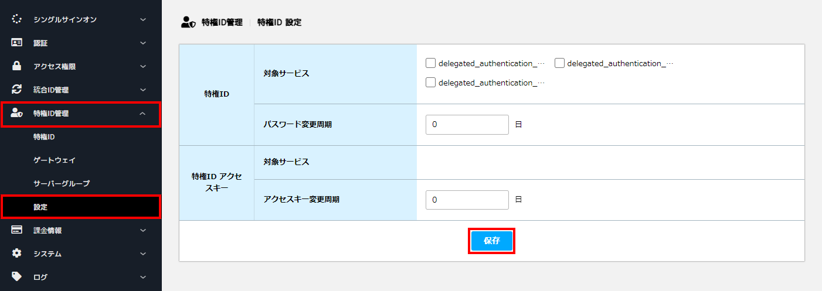
Task: Expand the 統合ID管理 menu chevron
Action: pyautogui.click(x=143, y=90)
